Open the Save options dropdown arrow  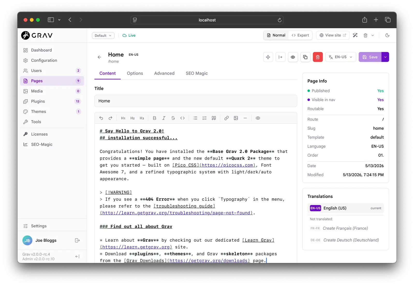point(385,57)
